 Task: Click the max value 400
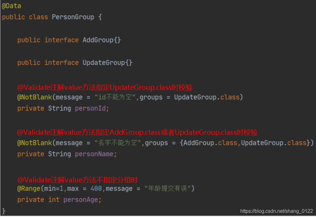point(96,189)
